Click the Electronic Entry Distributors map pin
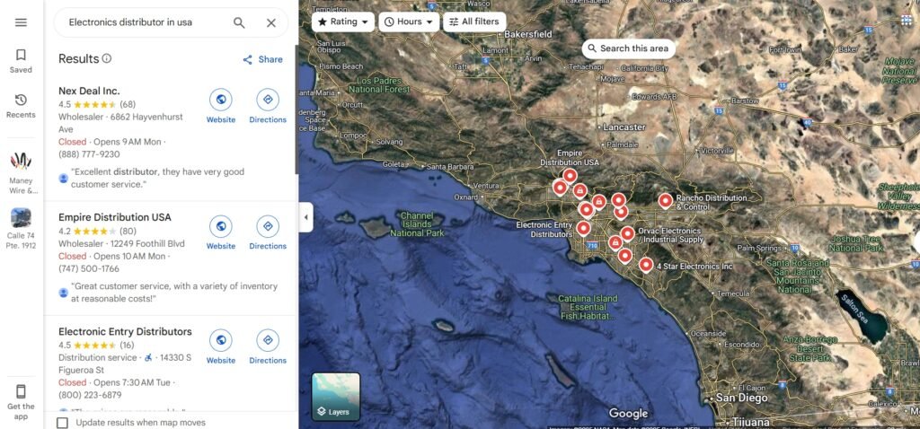 click(583, 228)
